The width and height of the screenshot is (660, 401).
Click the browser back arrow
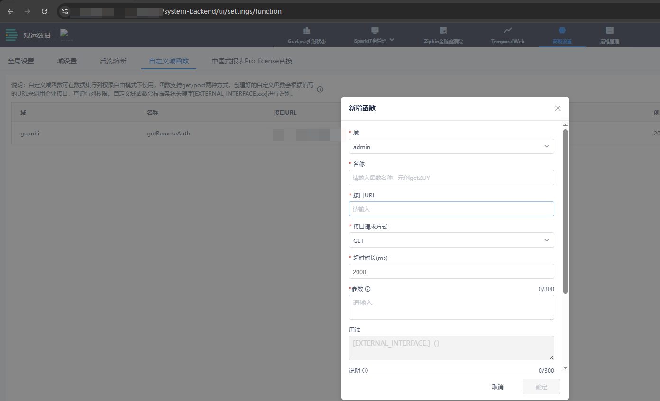coord(10,11)
